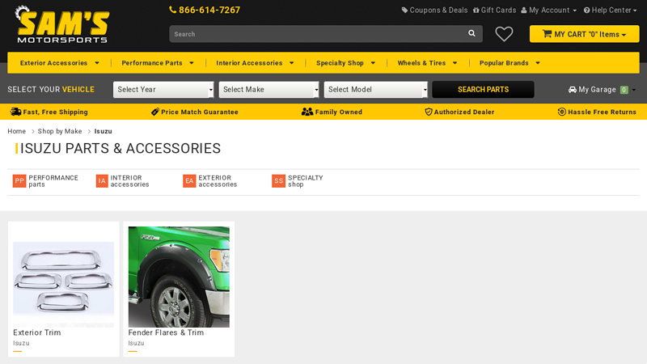Click the IA Interior accessories badge
This screenshot has height=364, width=647.
102,180
